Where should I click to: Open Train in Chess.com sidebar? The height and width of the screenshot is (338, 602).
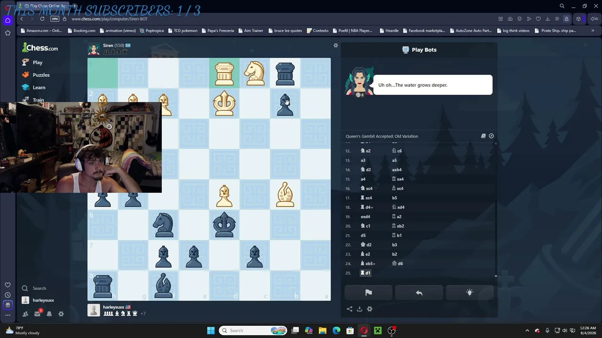click(x=33, y=100)
